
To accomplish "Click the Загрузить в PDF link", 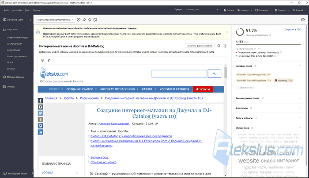I will 293,30.
